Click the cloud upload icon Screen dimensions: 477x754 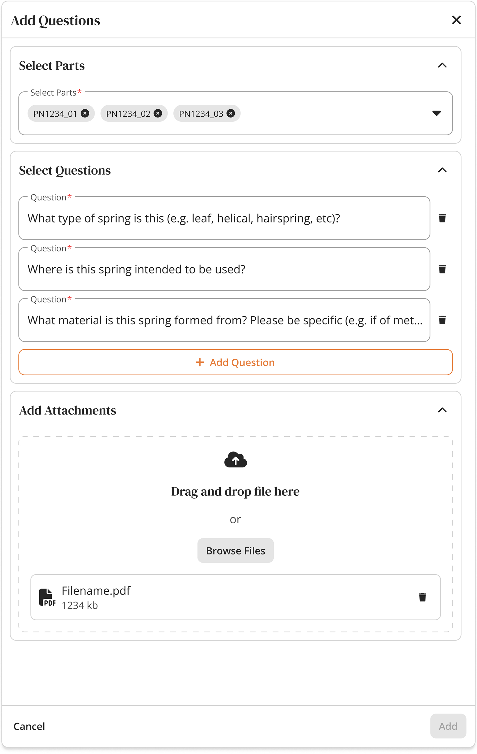point(235,460)
